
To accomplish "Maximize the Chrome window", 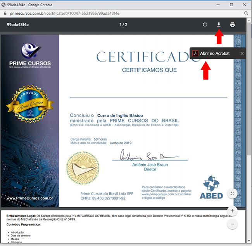I will tap(231, 5).
